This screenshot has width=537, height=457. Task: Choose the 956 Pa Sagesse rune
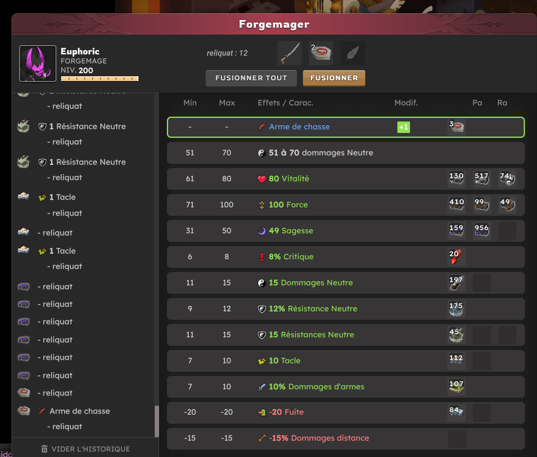(482, 230)
